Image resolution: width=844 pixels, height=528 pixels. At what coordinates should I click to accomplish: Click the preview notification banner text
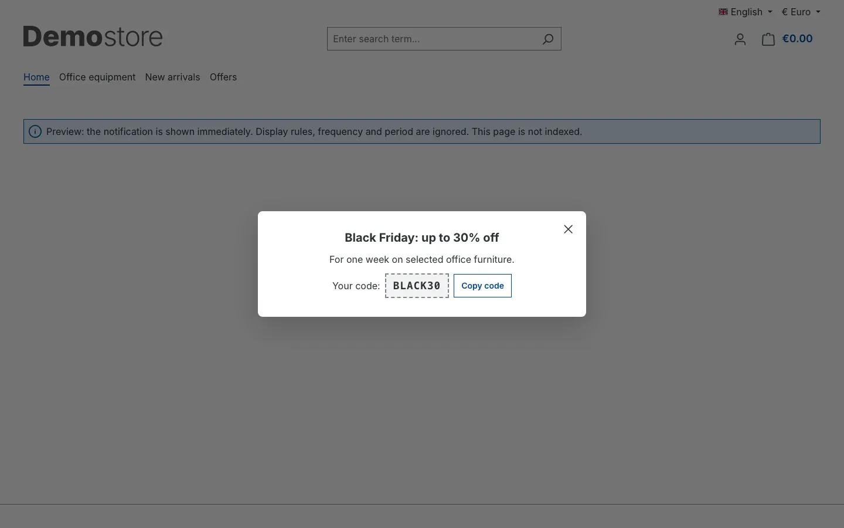tap(314, 131)
